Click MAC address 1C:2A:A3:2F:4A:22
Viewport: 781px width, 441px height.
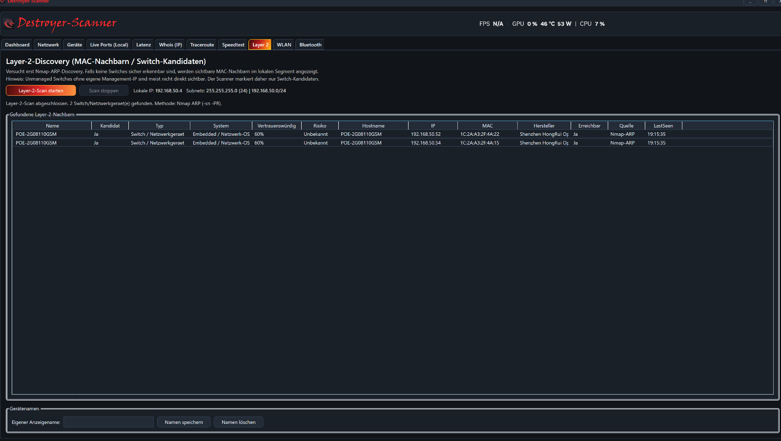point(480,134)
